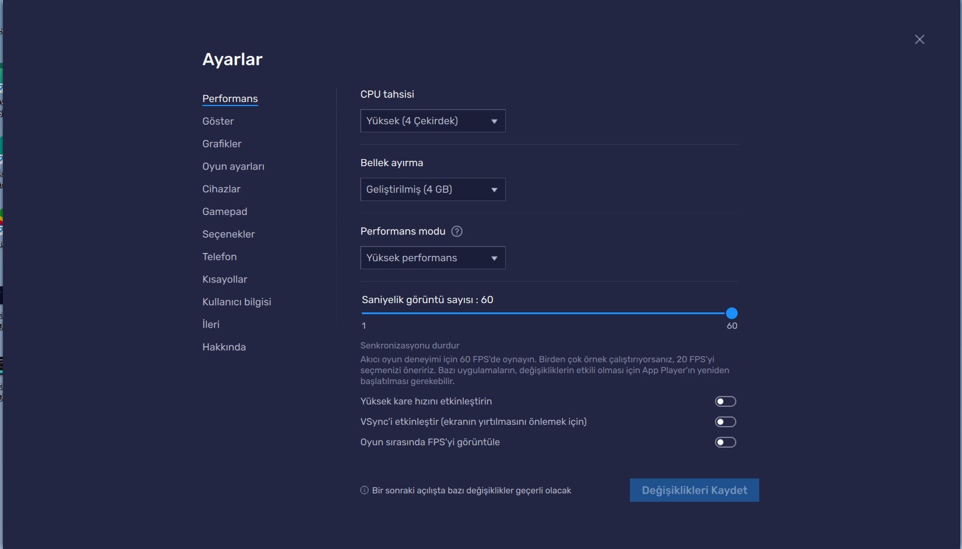Click the Saniyelik görüntü sayısı : 60 label
962x549 pixels.
tap(427, 300)
